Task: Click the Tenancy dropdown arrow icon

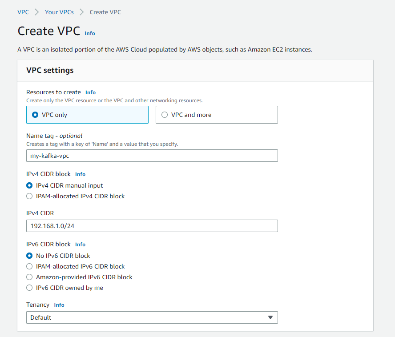Action: [270, 317]
